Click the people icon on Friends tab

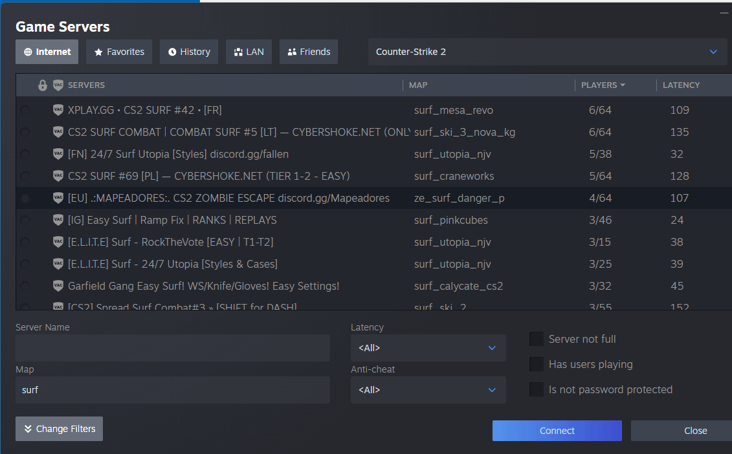click(x=292, y=52)
